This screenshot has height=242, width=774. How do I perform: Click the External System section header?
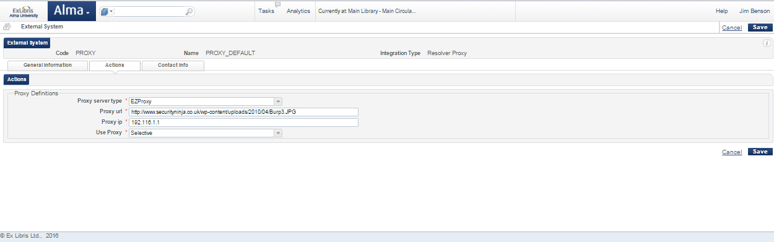[27, 43]
